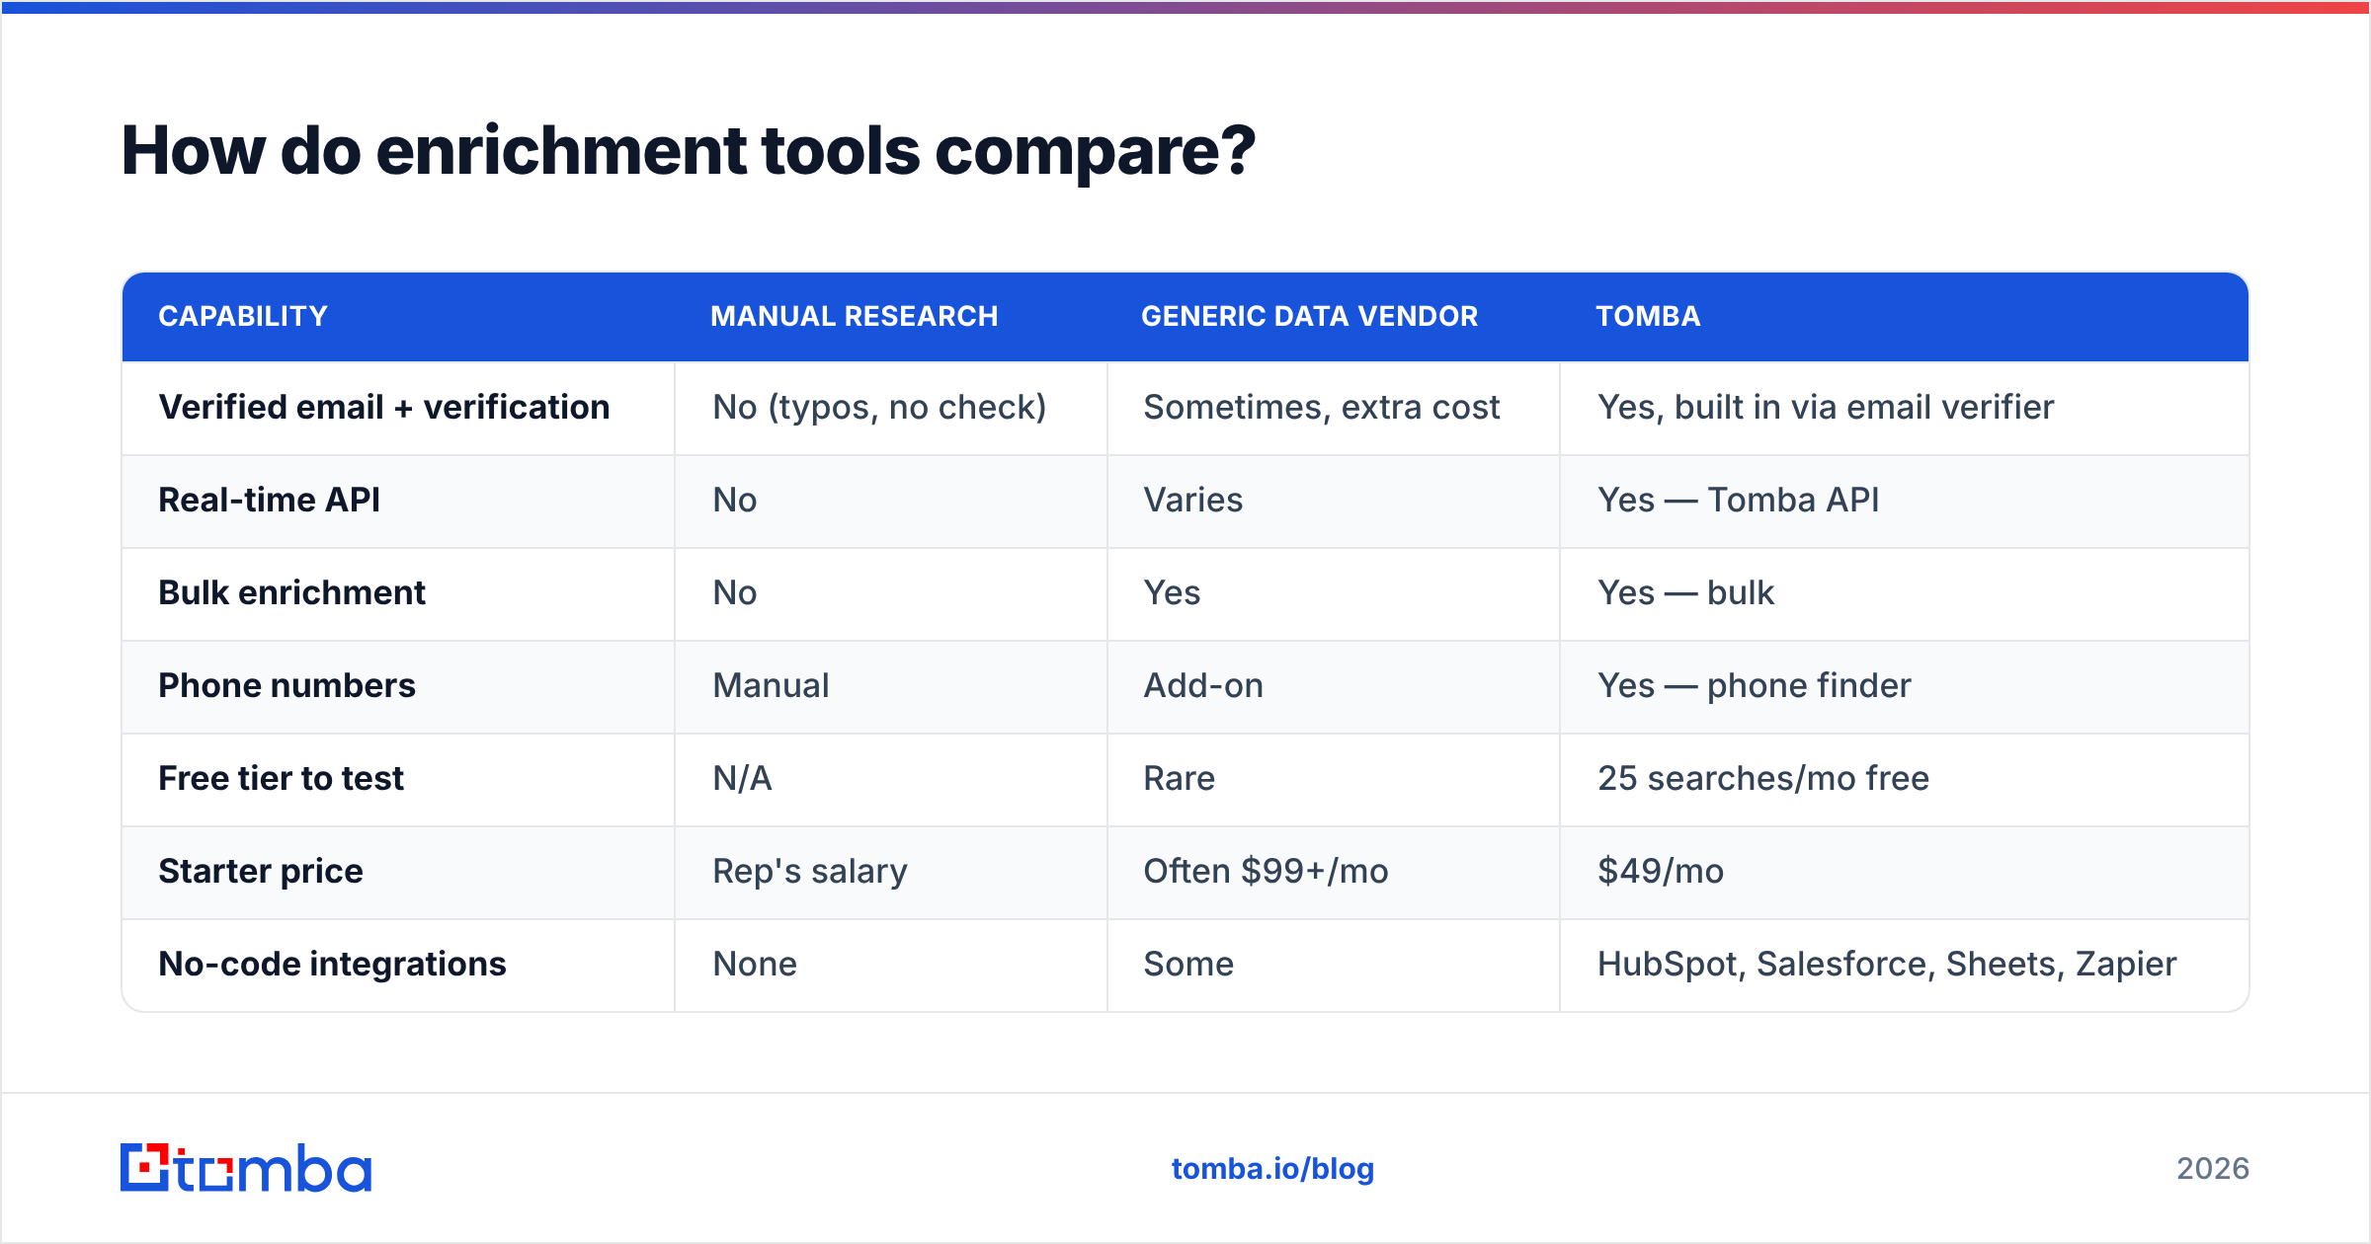Click the heading 'How do enrichment tools compare?'

pyautogui.click(x=689, y=151)
